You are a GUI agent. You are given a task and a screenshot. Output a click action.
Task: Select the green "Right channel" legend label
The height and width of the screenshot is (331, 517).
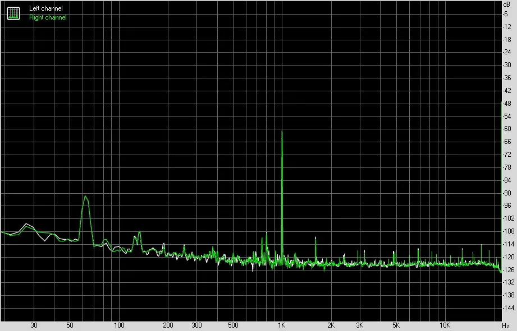coord(48,17)
